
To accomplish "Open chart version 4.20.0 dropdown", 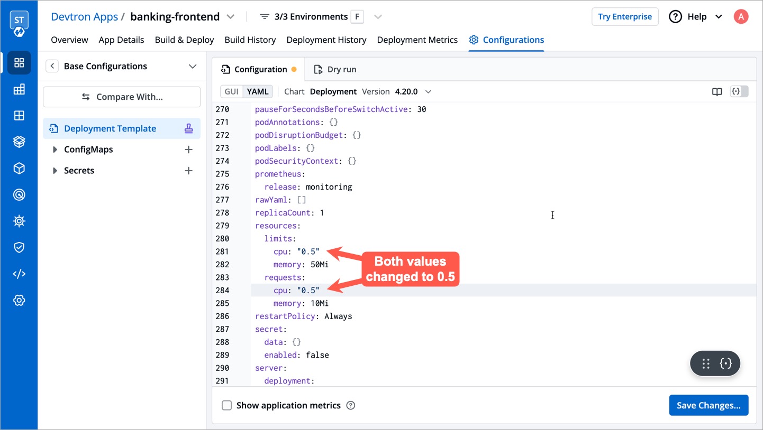I will [x=428, y=91].
